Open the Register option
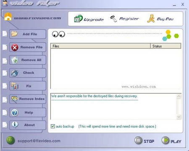The image size is (189, 151). (x=124, y=19)
